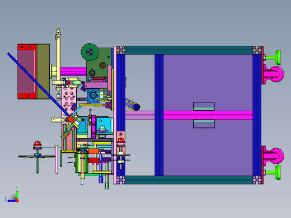Viewport: 291px width, 218px height.
Task: Select the red mounting block at left
Action: (26, 72)
